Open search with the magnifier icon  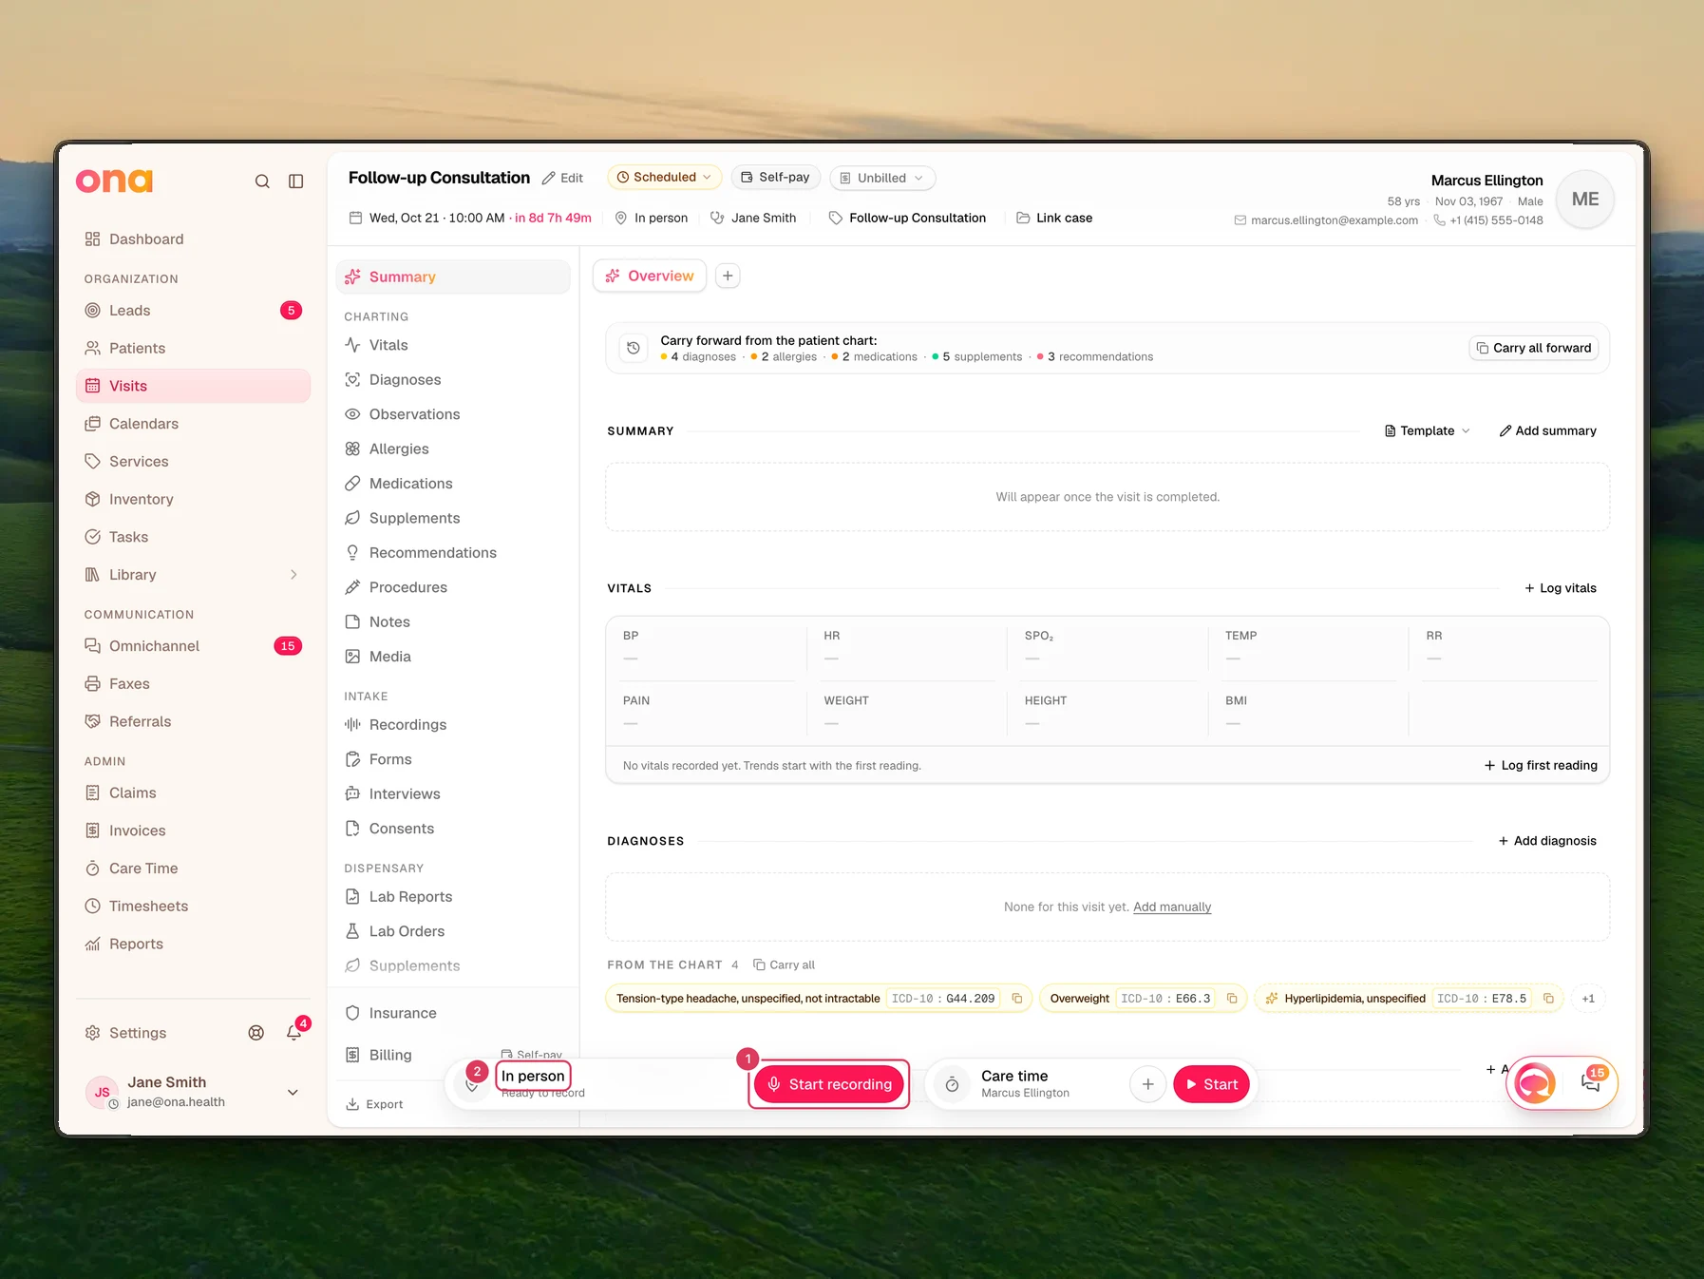262,181
